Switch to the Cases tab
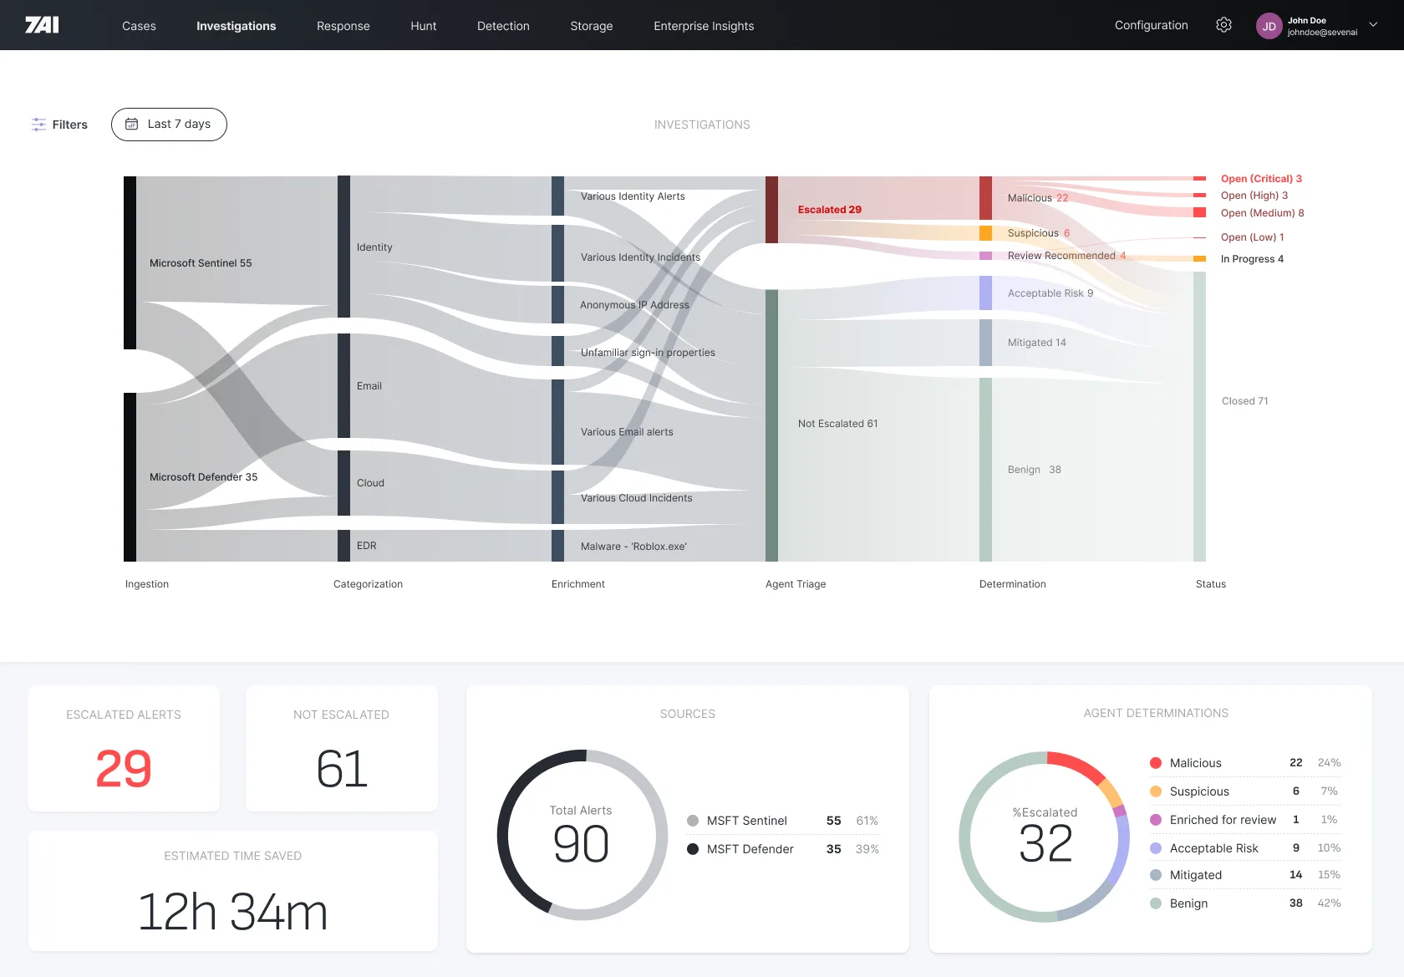1404x977 pixels. coord(139,26)
